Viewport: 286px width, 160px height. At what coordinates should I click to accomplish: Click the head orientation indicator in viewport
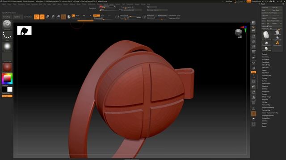[x=238, y=34]
